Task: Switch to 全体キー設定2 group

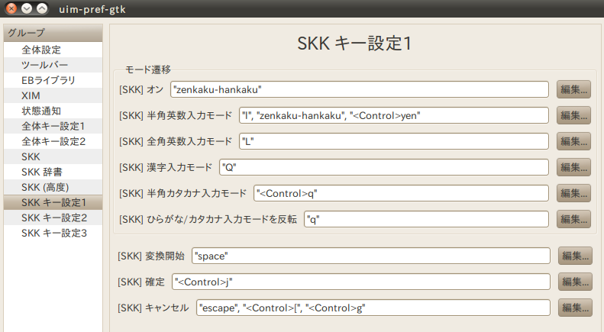Action: 53,141
